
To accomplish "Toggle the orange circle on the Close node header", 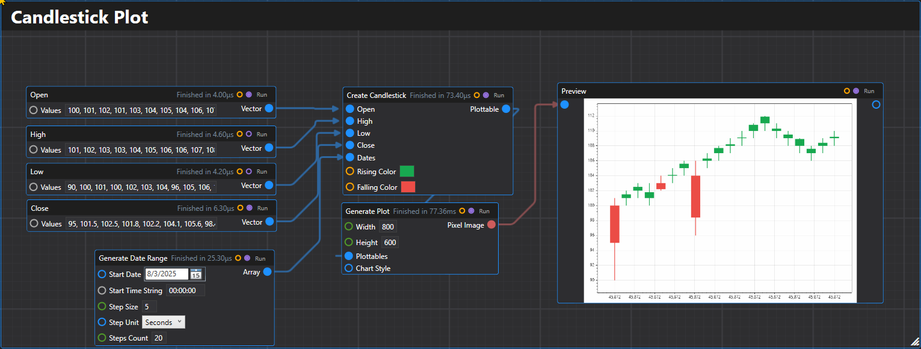I will 239,208.
